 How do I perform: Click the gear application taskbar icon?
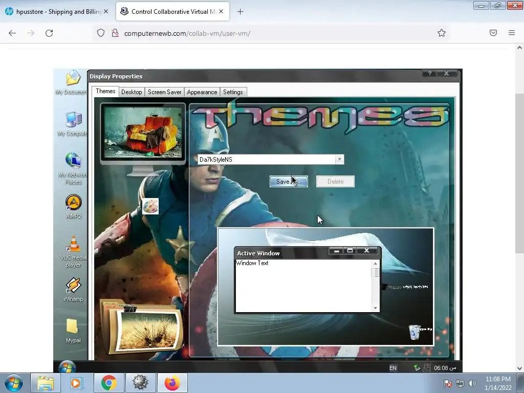[140, 383]
